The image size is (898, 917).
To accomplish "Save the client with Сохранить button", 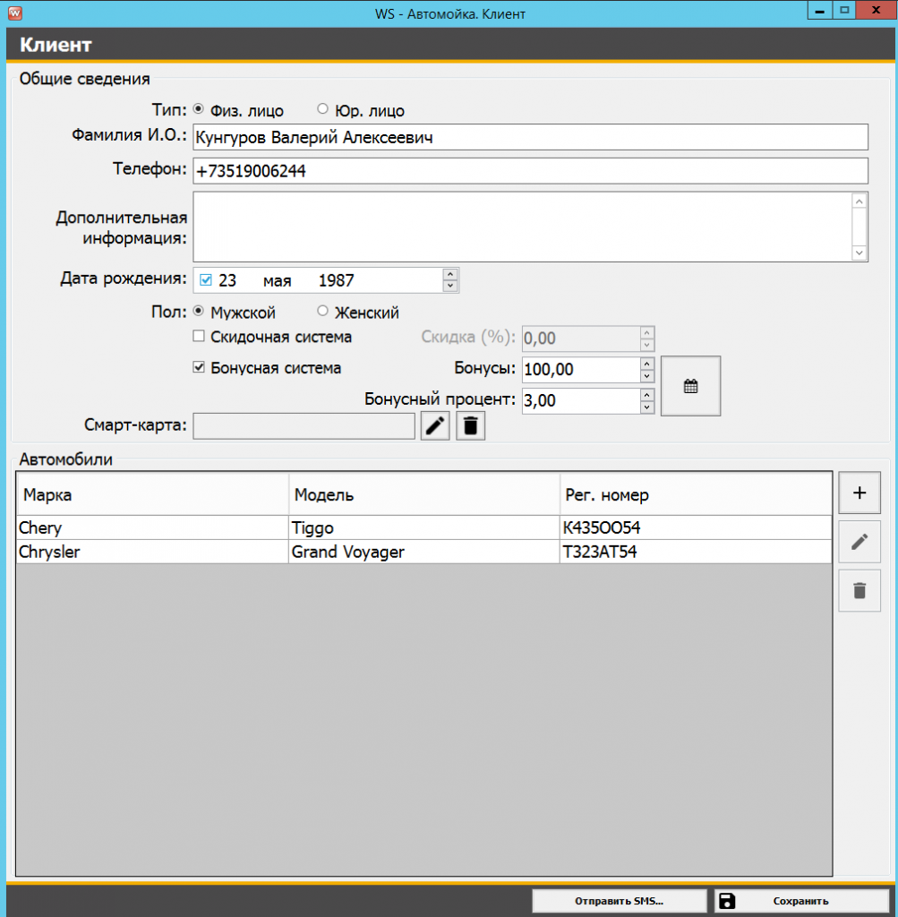I will pyautogui.click(x=801, y=901).
